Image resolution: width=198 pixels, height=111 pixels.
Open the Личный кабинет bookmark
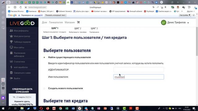(x=135, y=11)
